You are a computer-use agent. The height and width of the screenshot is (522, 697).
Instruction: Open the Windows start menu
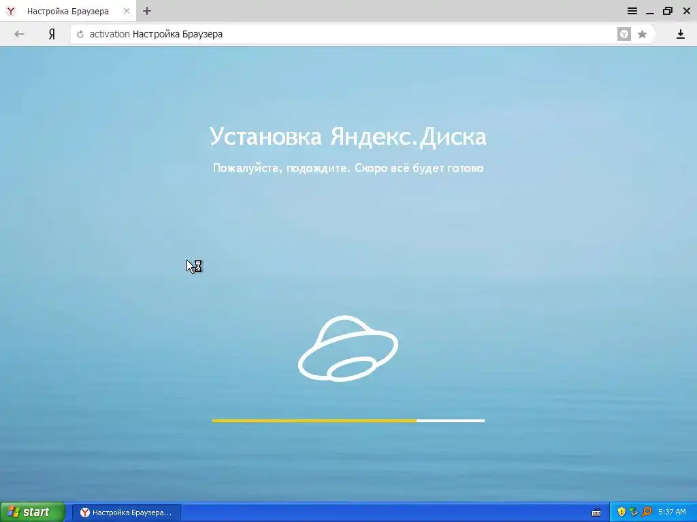point(33,512)
